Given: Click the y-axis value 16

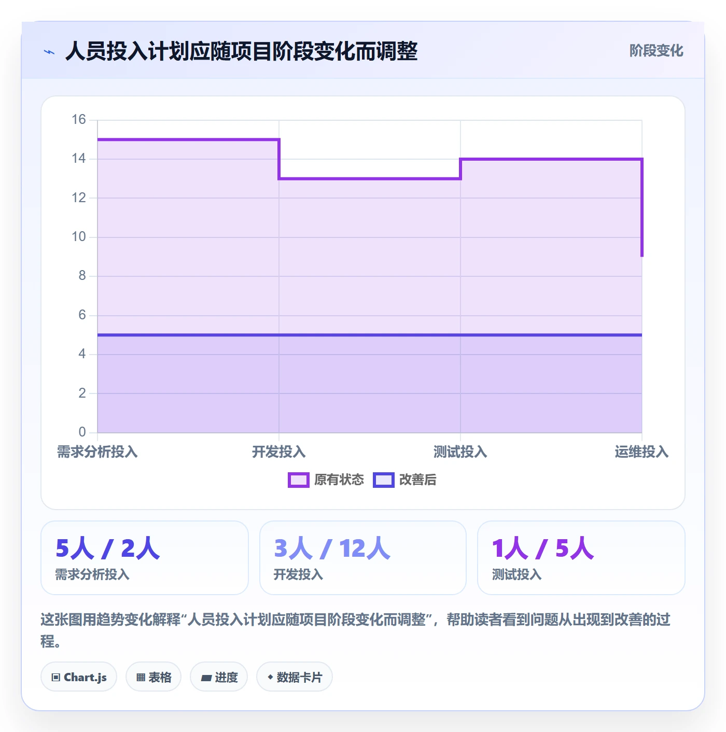Looking at the screenshot, I should [x=79, y=120].
